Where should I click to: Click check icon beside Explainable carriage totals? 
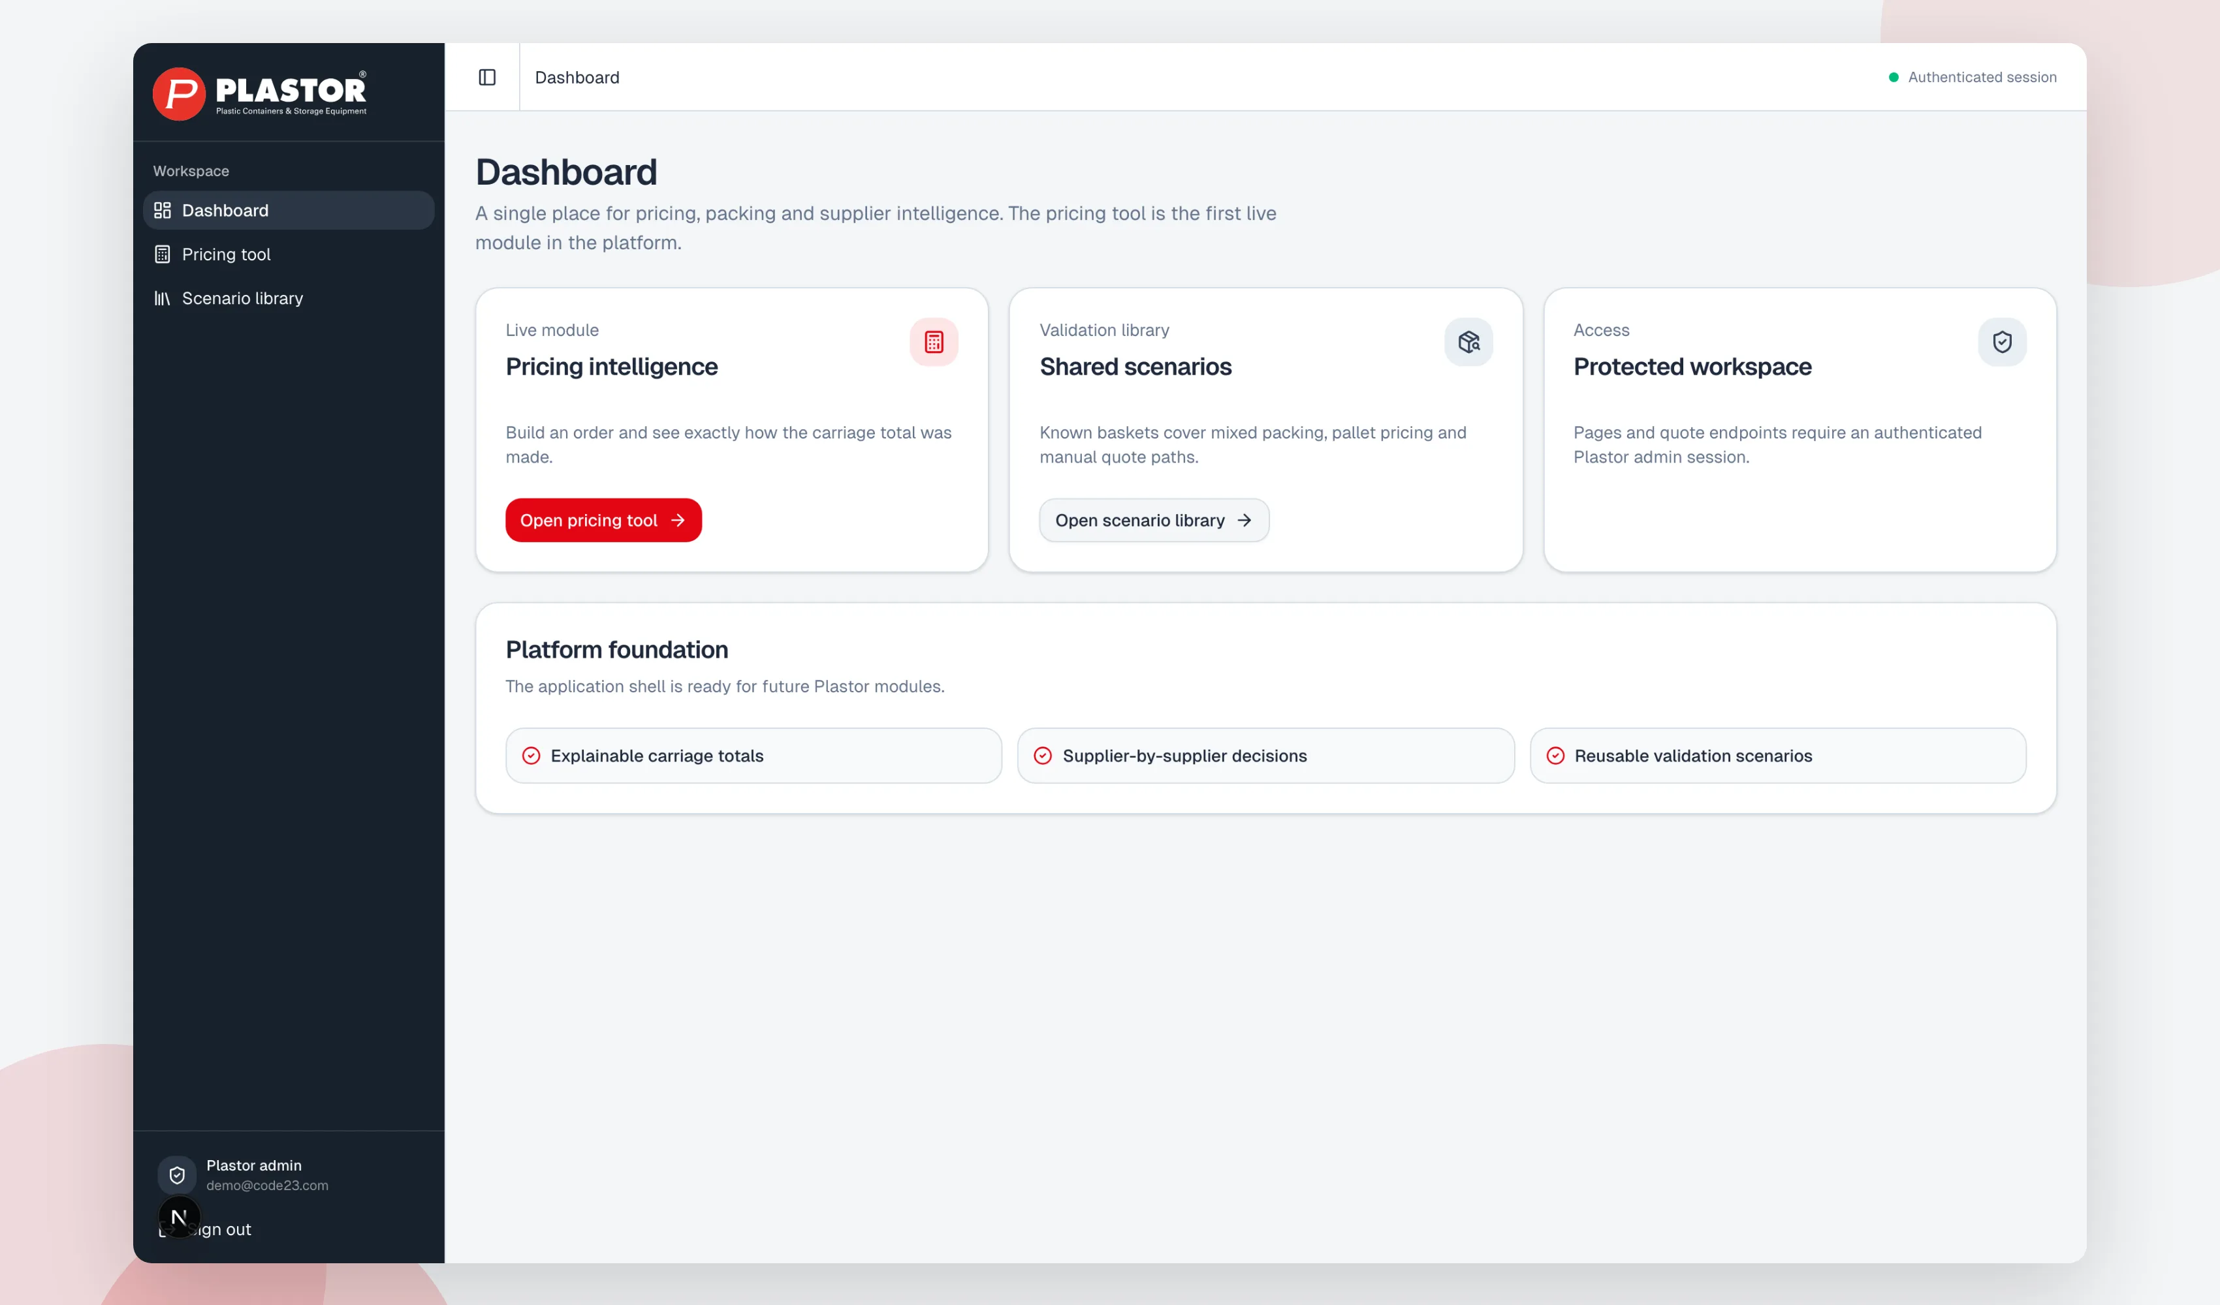click(531, 756)
